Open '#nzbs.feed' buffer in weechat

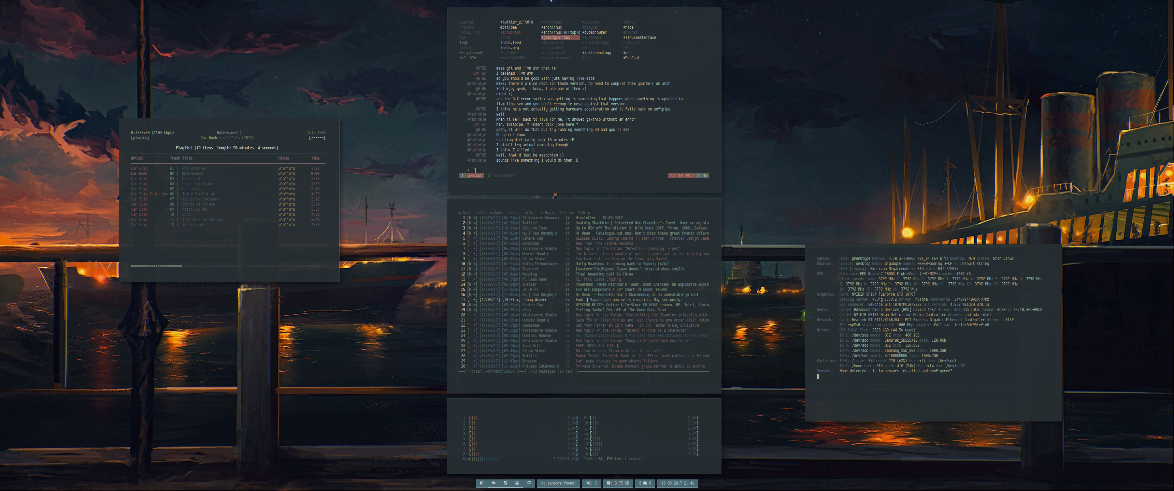(x=511, y=43)
